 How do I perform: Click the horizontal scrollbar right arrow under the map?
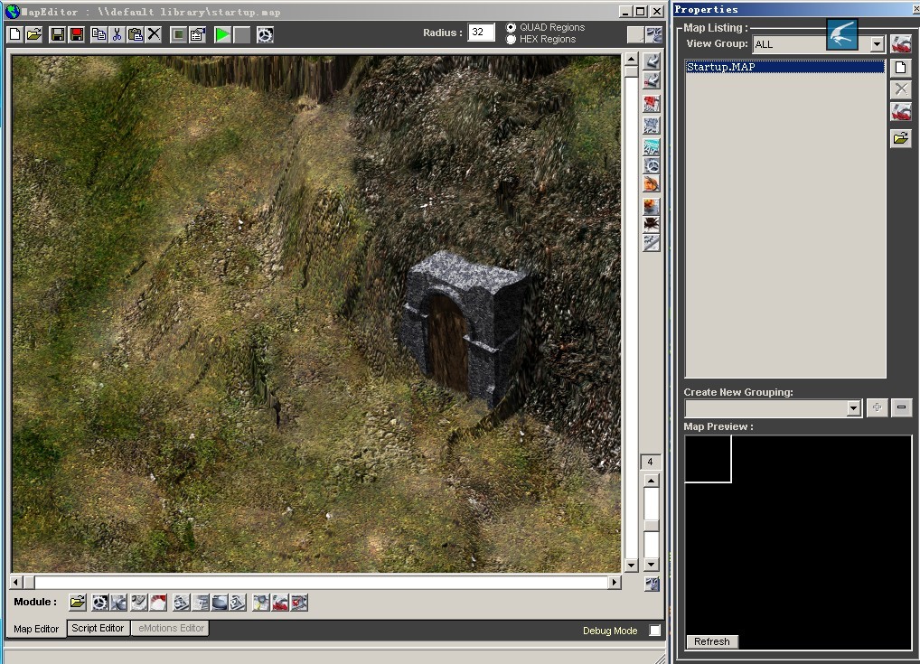coord(615,583)
